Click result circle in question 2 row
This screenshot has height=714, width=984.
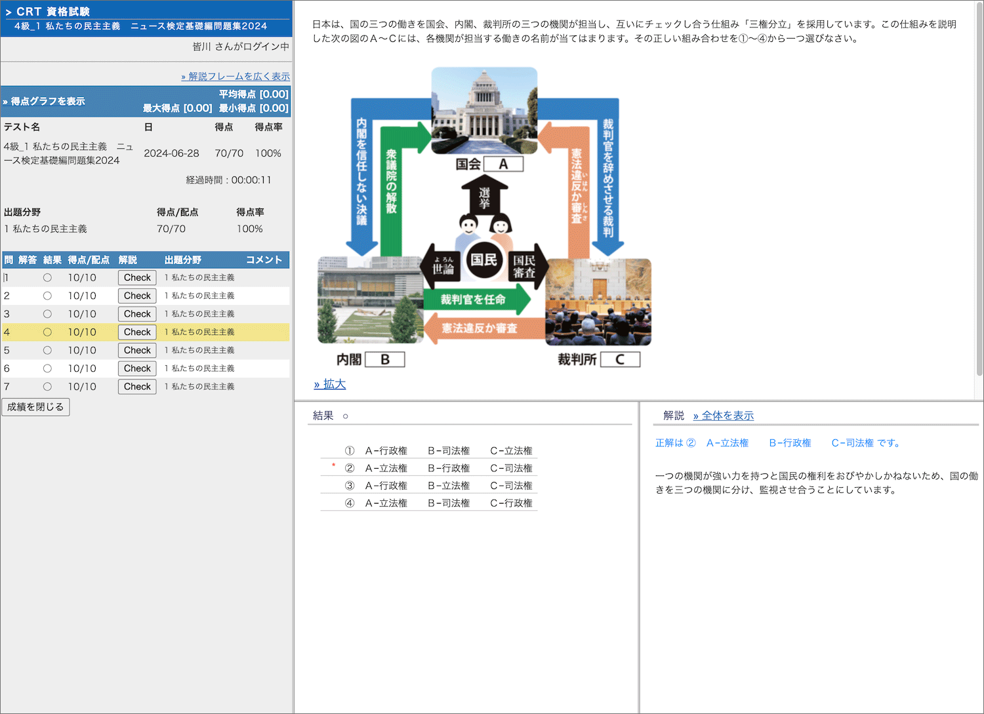[47, 296]
